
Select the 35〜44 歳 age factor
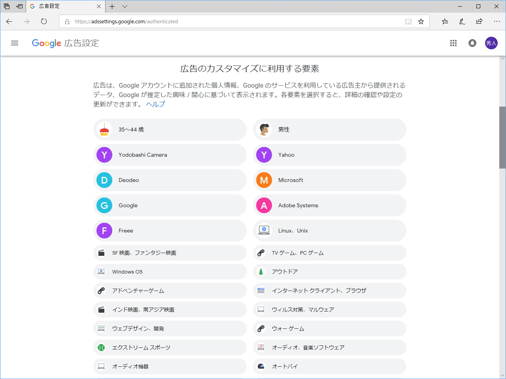[170, 129]
